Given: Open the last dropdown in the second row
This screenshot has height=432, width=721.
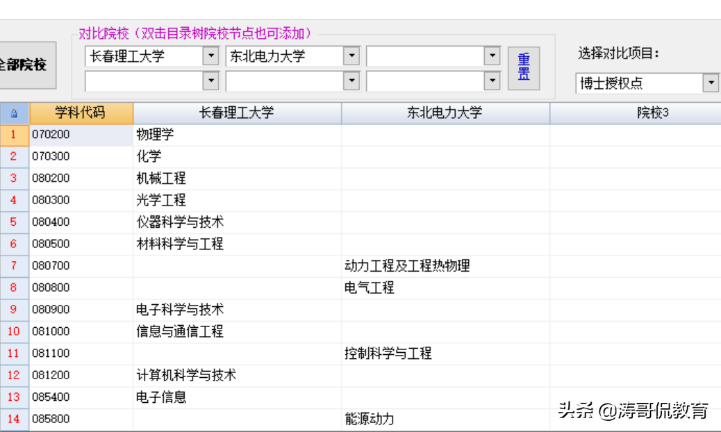Looking at the screenshot, I should (x=492, y=81).
